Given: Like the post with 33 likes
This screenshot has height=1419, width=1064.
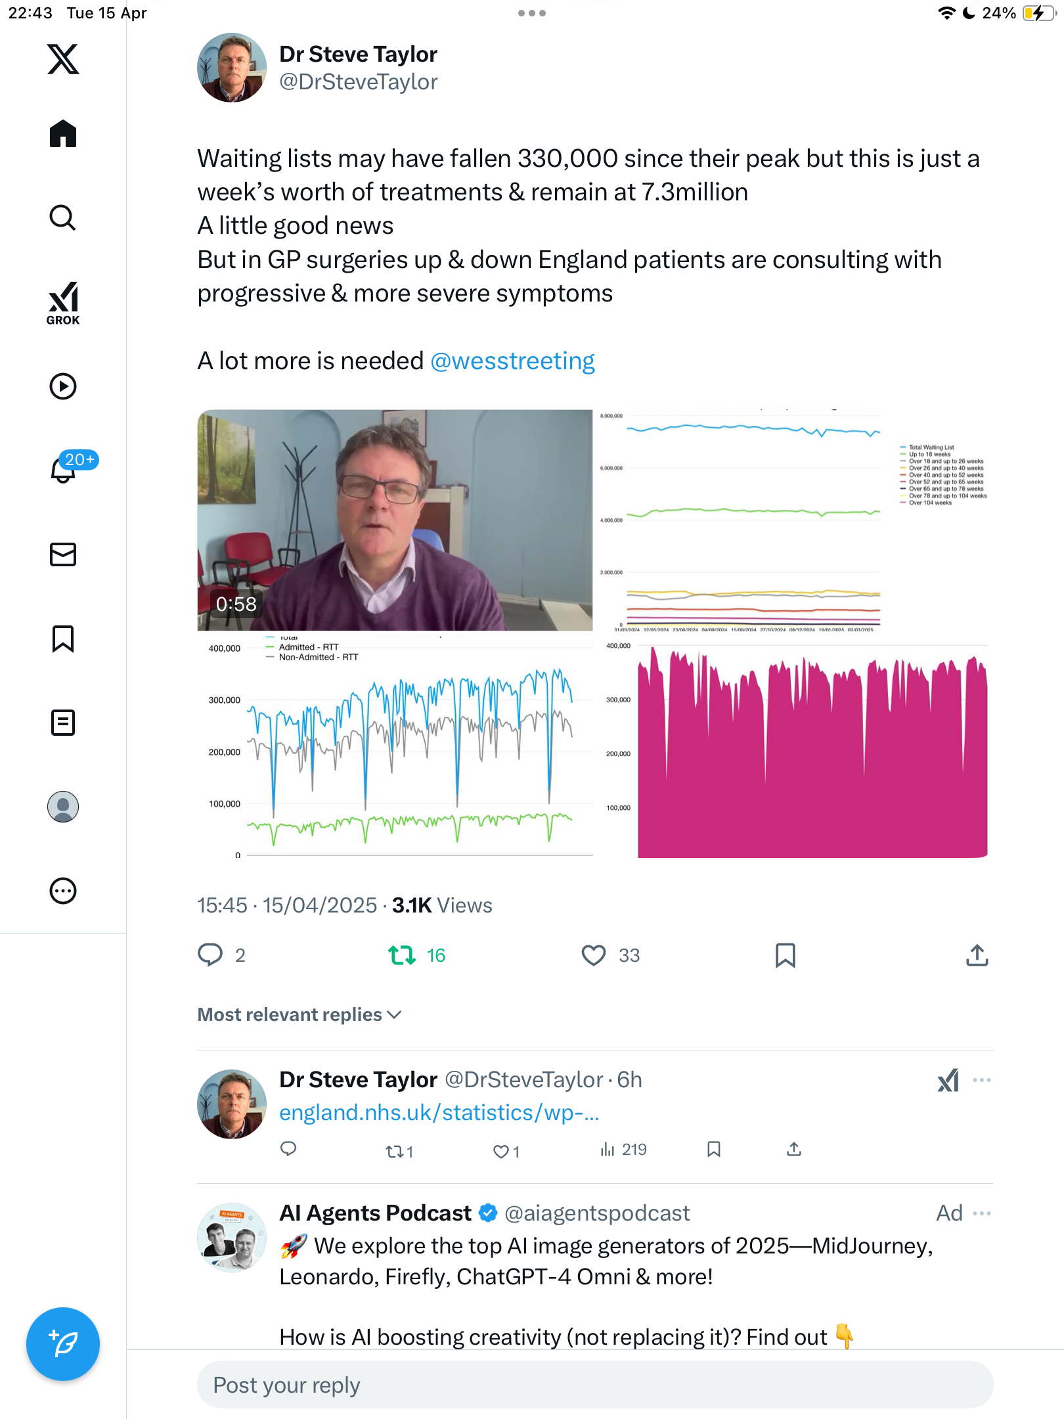Looking at the screenshot, I should 594,955.
